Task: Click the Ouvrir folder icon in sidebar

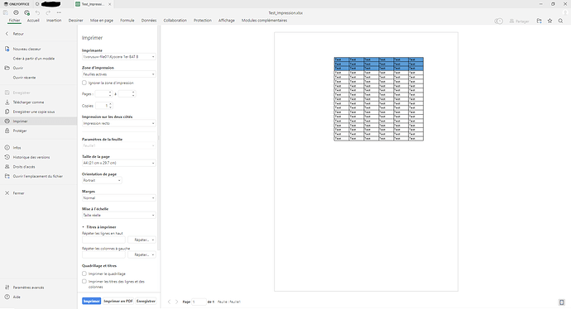Action: [x=7, y=68]
